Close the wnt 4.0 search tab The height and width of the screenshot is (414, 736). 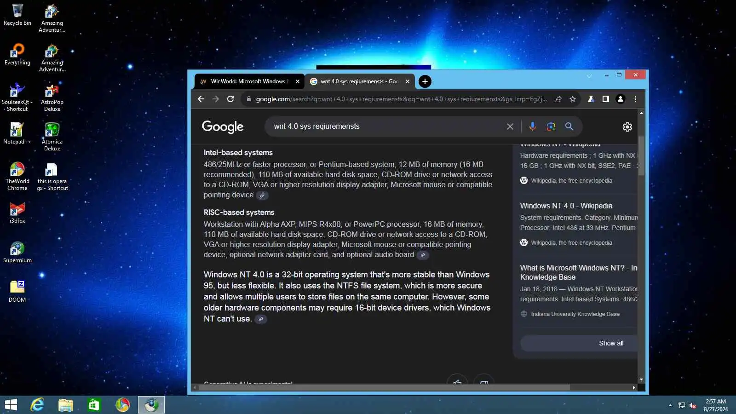408,81
